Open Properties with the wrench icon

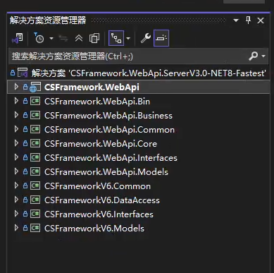(146, 38)
